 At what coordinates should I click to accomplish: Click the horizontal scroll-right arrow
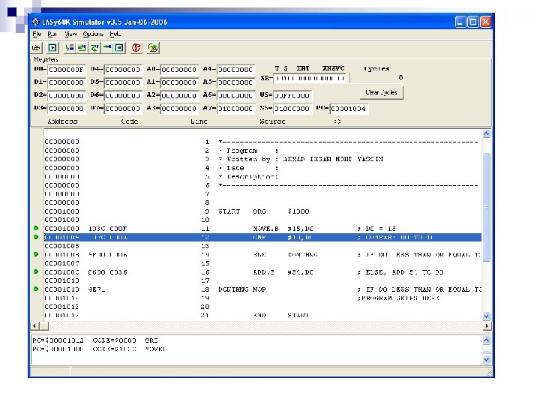[x=486, y=325]
